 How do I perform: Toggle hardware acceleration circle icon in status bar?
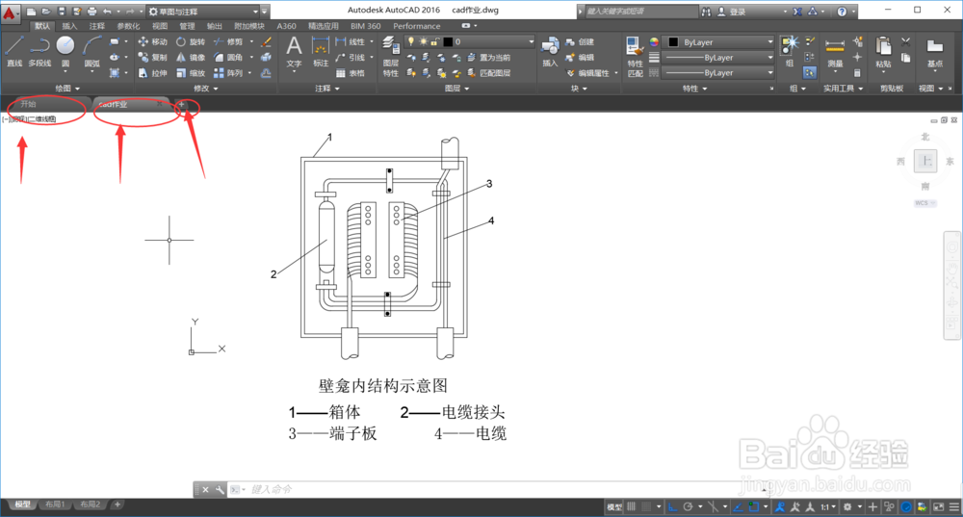point(906,506)
